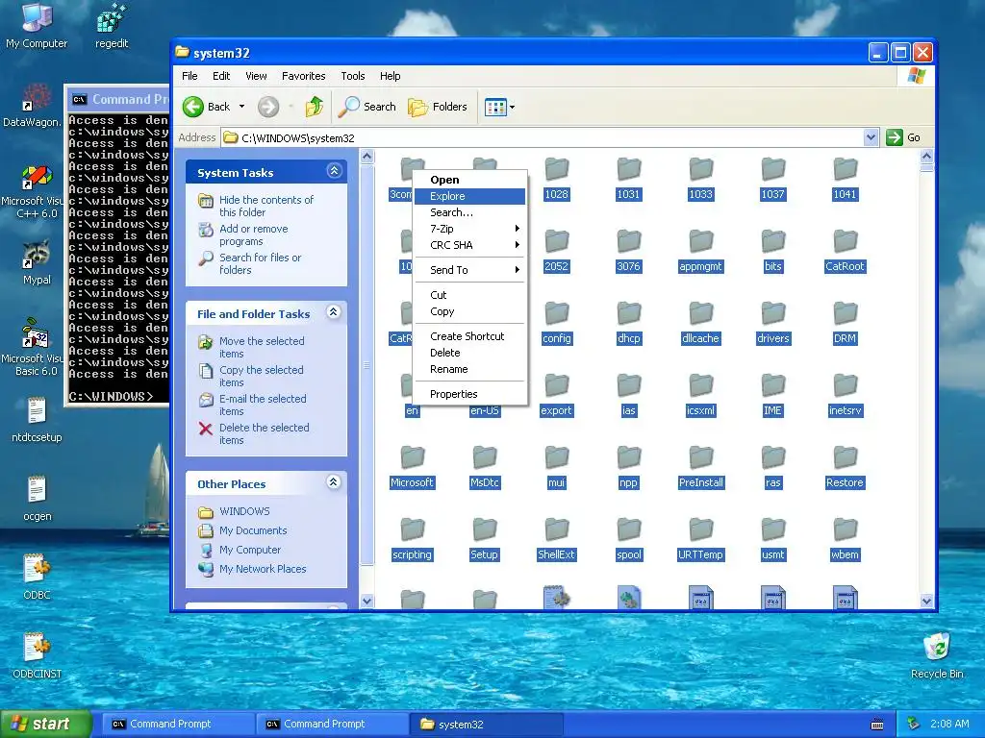Open the ODBCINST desktop file
Image resolution: width=985 pixels, height=738 pixels.
pyautogui.click(x=37, y=655)
